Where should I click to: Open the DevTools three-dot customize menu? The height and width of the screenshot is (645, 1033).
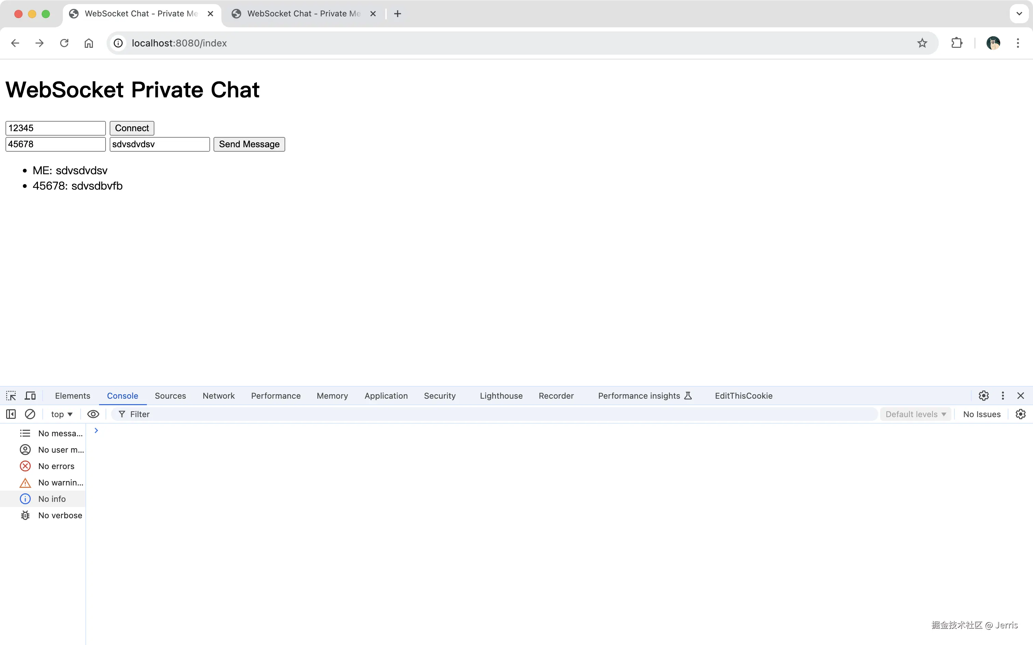1003,396
